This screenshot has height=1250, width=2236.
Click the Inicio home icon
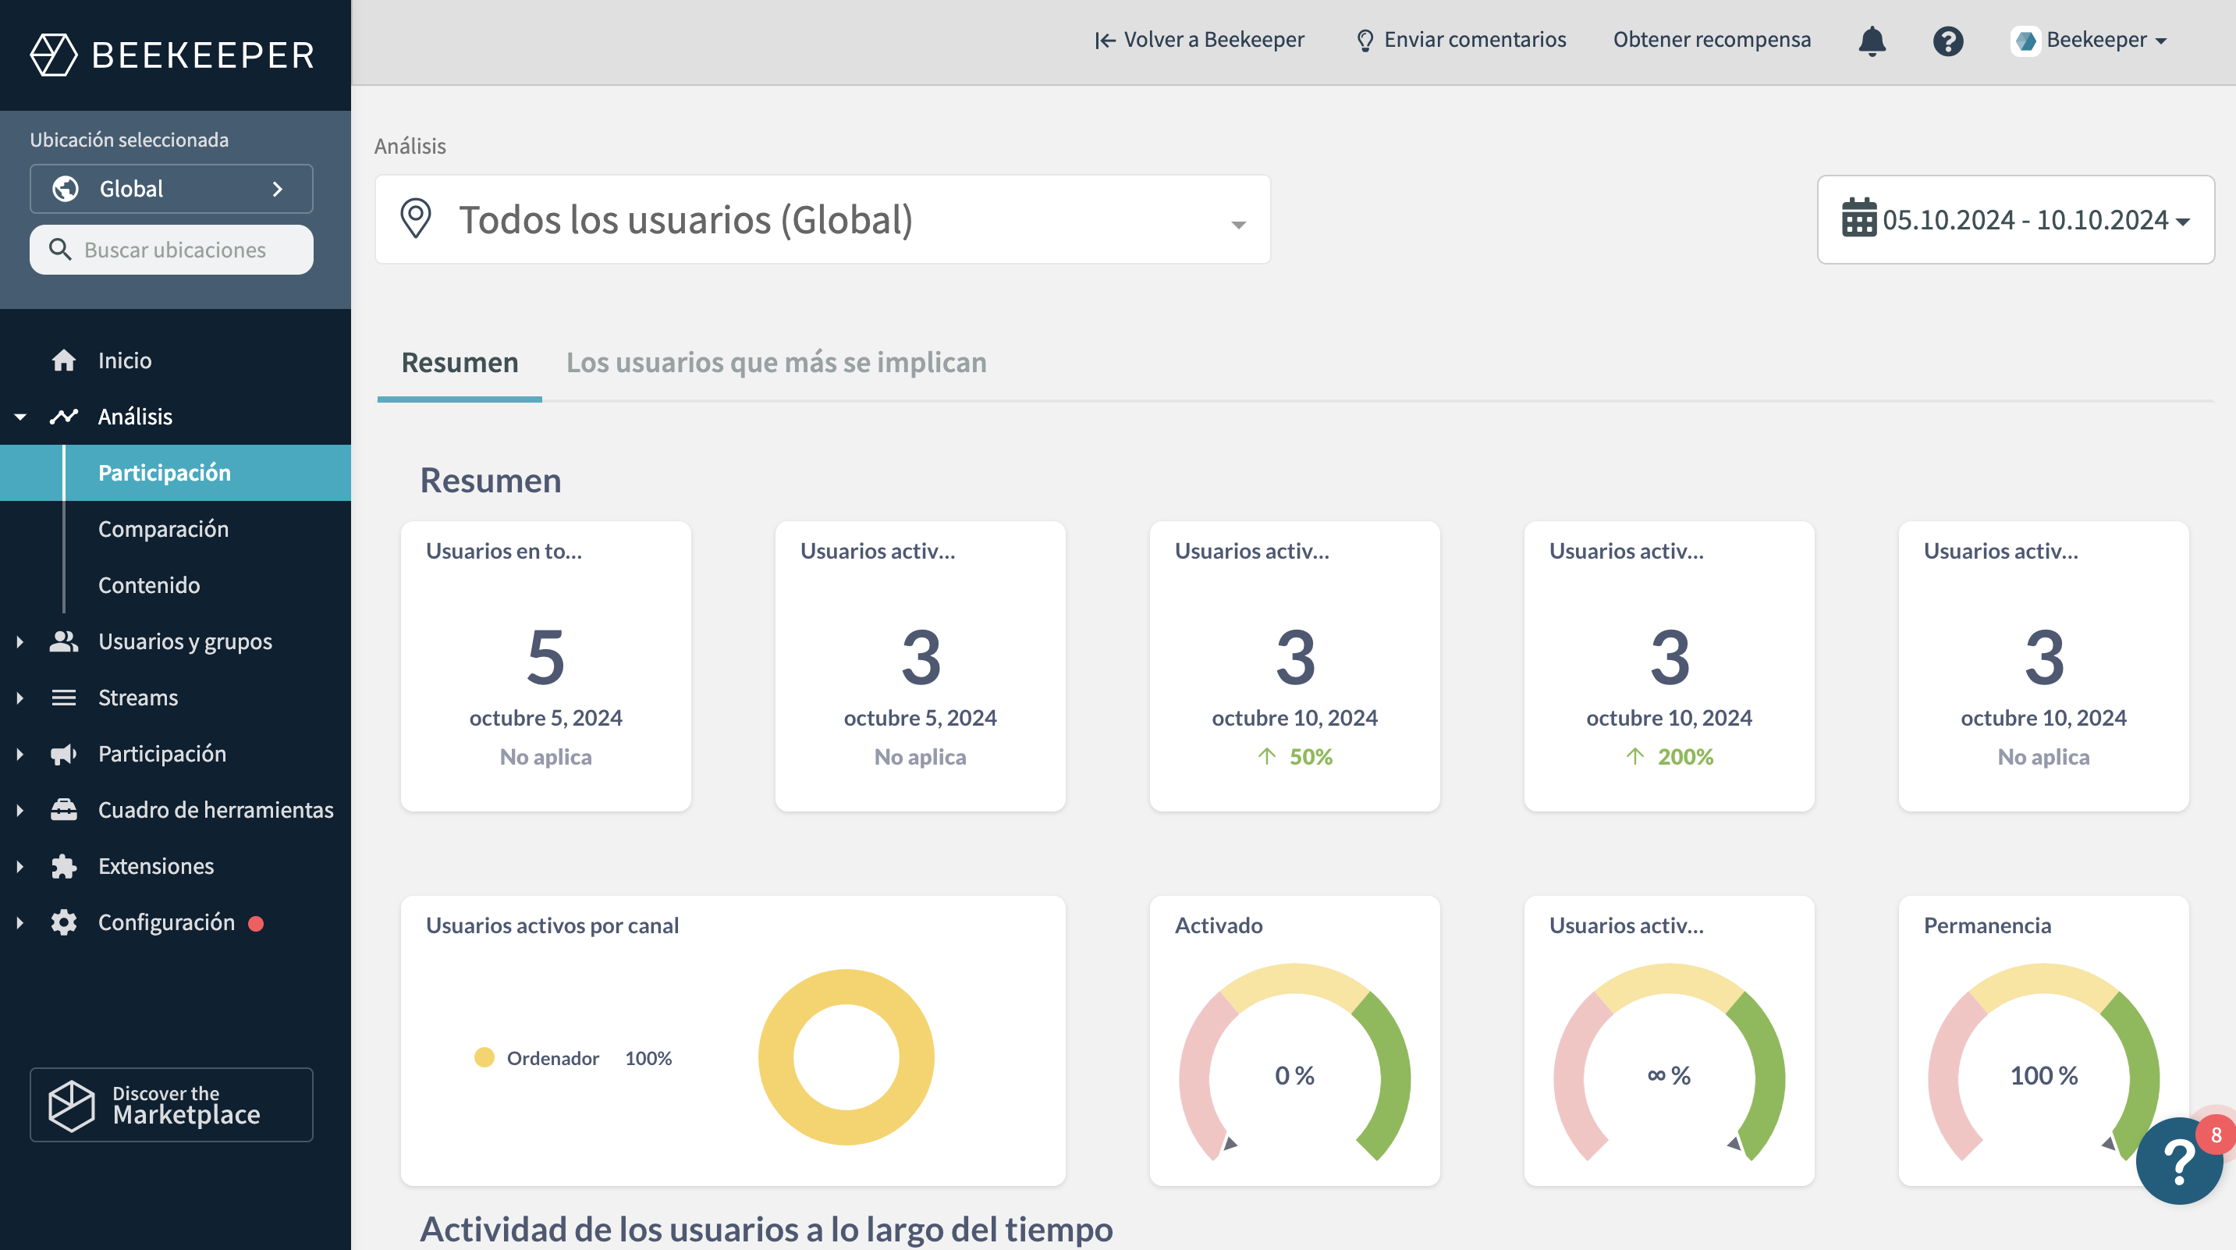[63, 360]
